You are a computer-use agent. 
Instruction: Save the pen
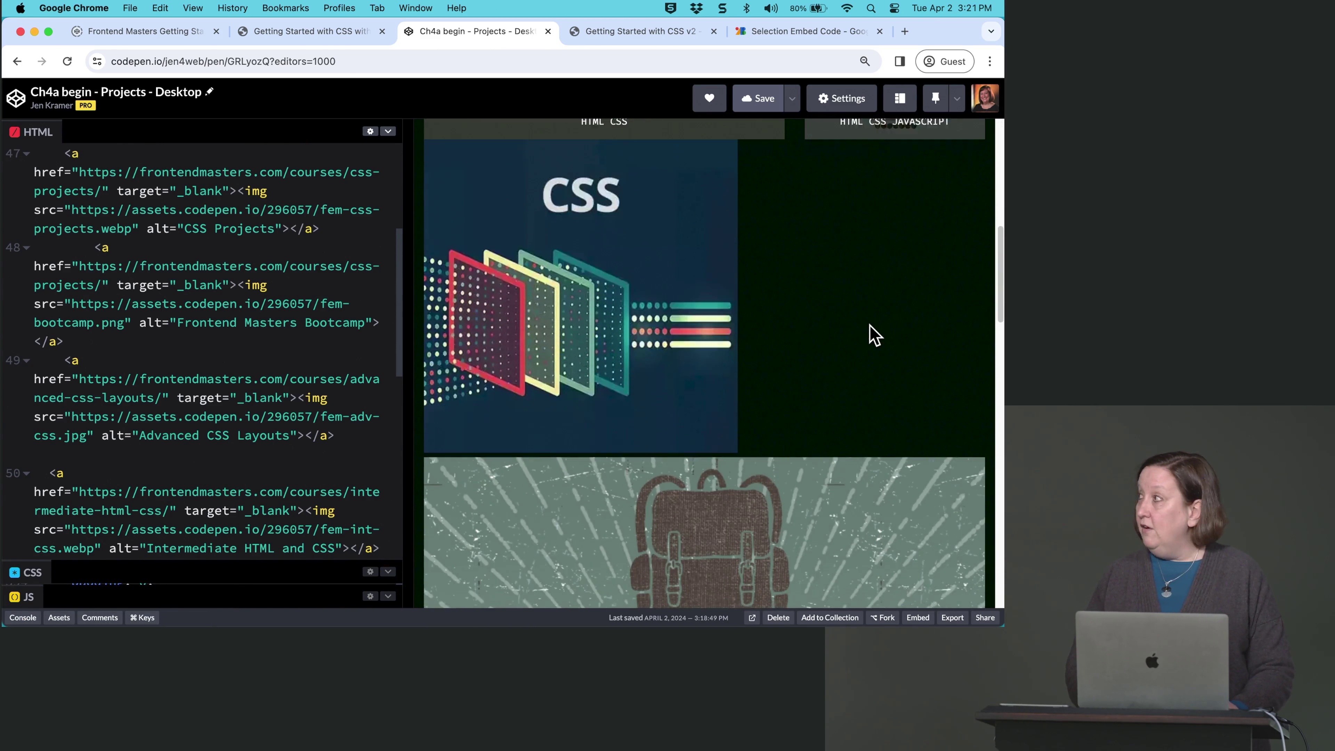click(x=758, y=98)
